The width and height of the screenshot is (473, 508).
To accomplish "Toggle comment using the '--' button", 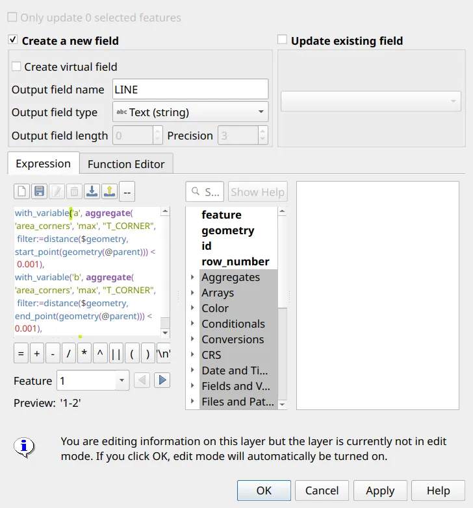I will pyautogui.click(x=127, y=191).
